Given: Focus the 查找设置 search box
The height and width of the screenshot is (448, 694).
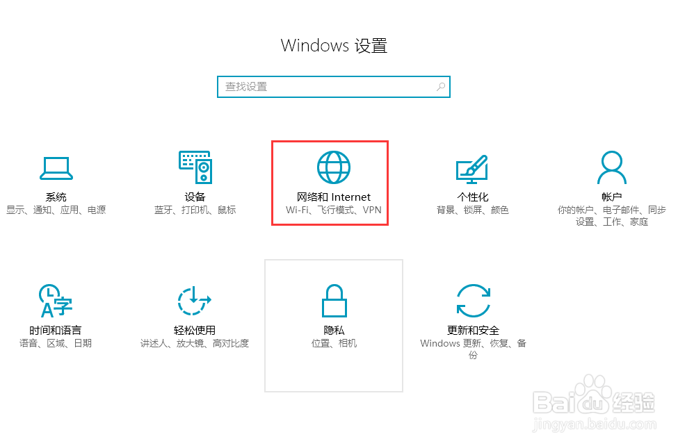Looking at the screenshot, I should coord(334,87).
